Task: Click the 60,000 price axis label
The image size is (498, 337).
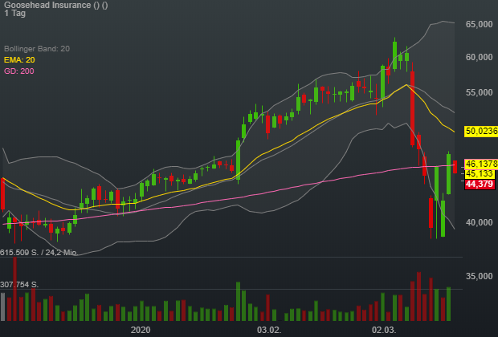Action: click(x=479, y=57)
